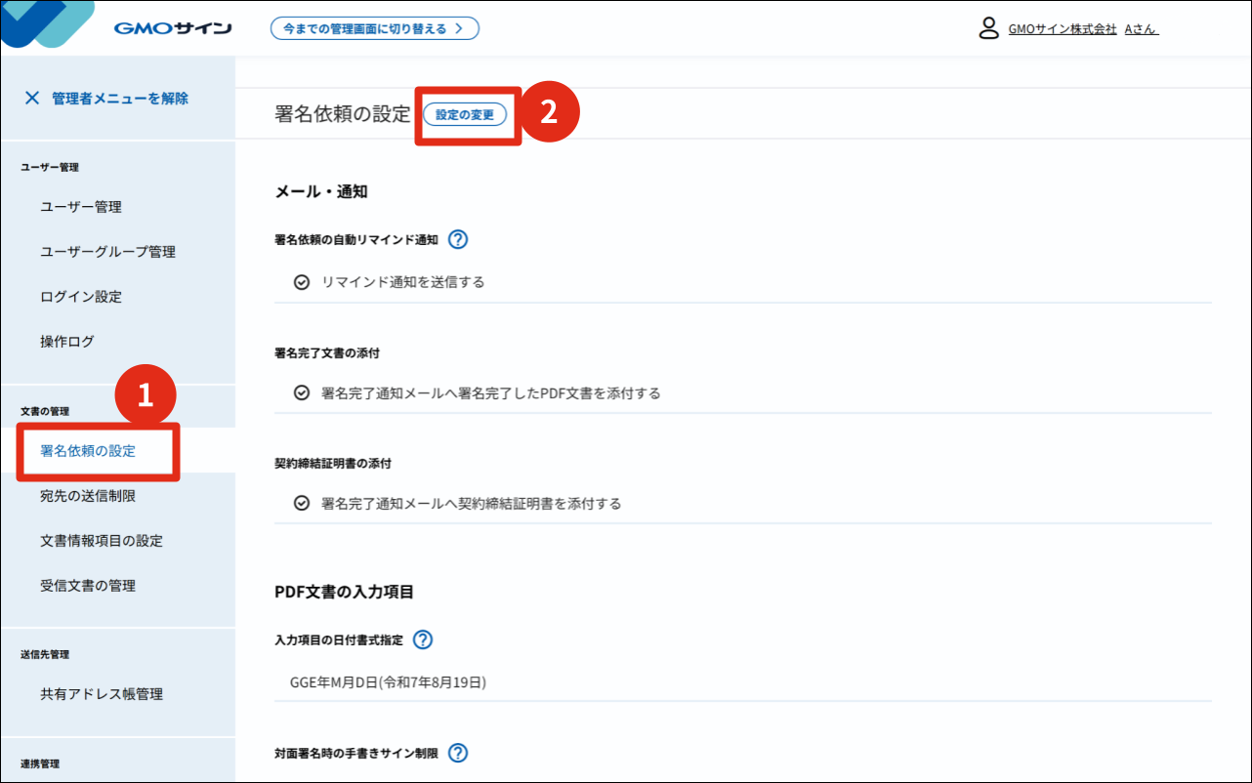
Task: Open 操作ログ in the sidebar
Action: tap(67, 342)
